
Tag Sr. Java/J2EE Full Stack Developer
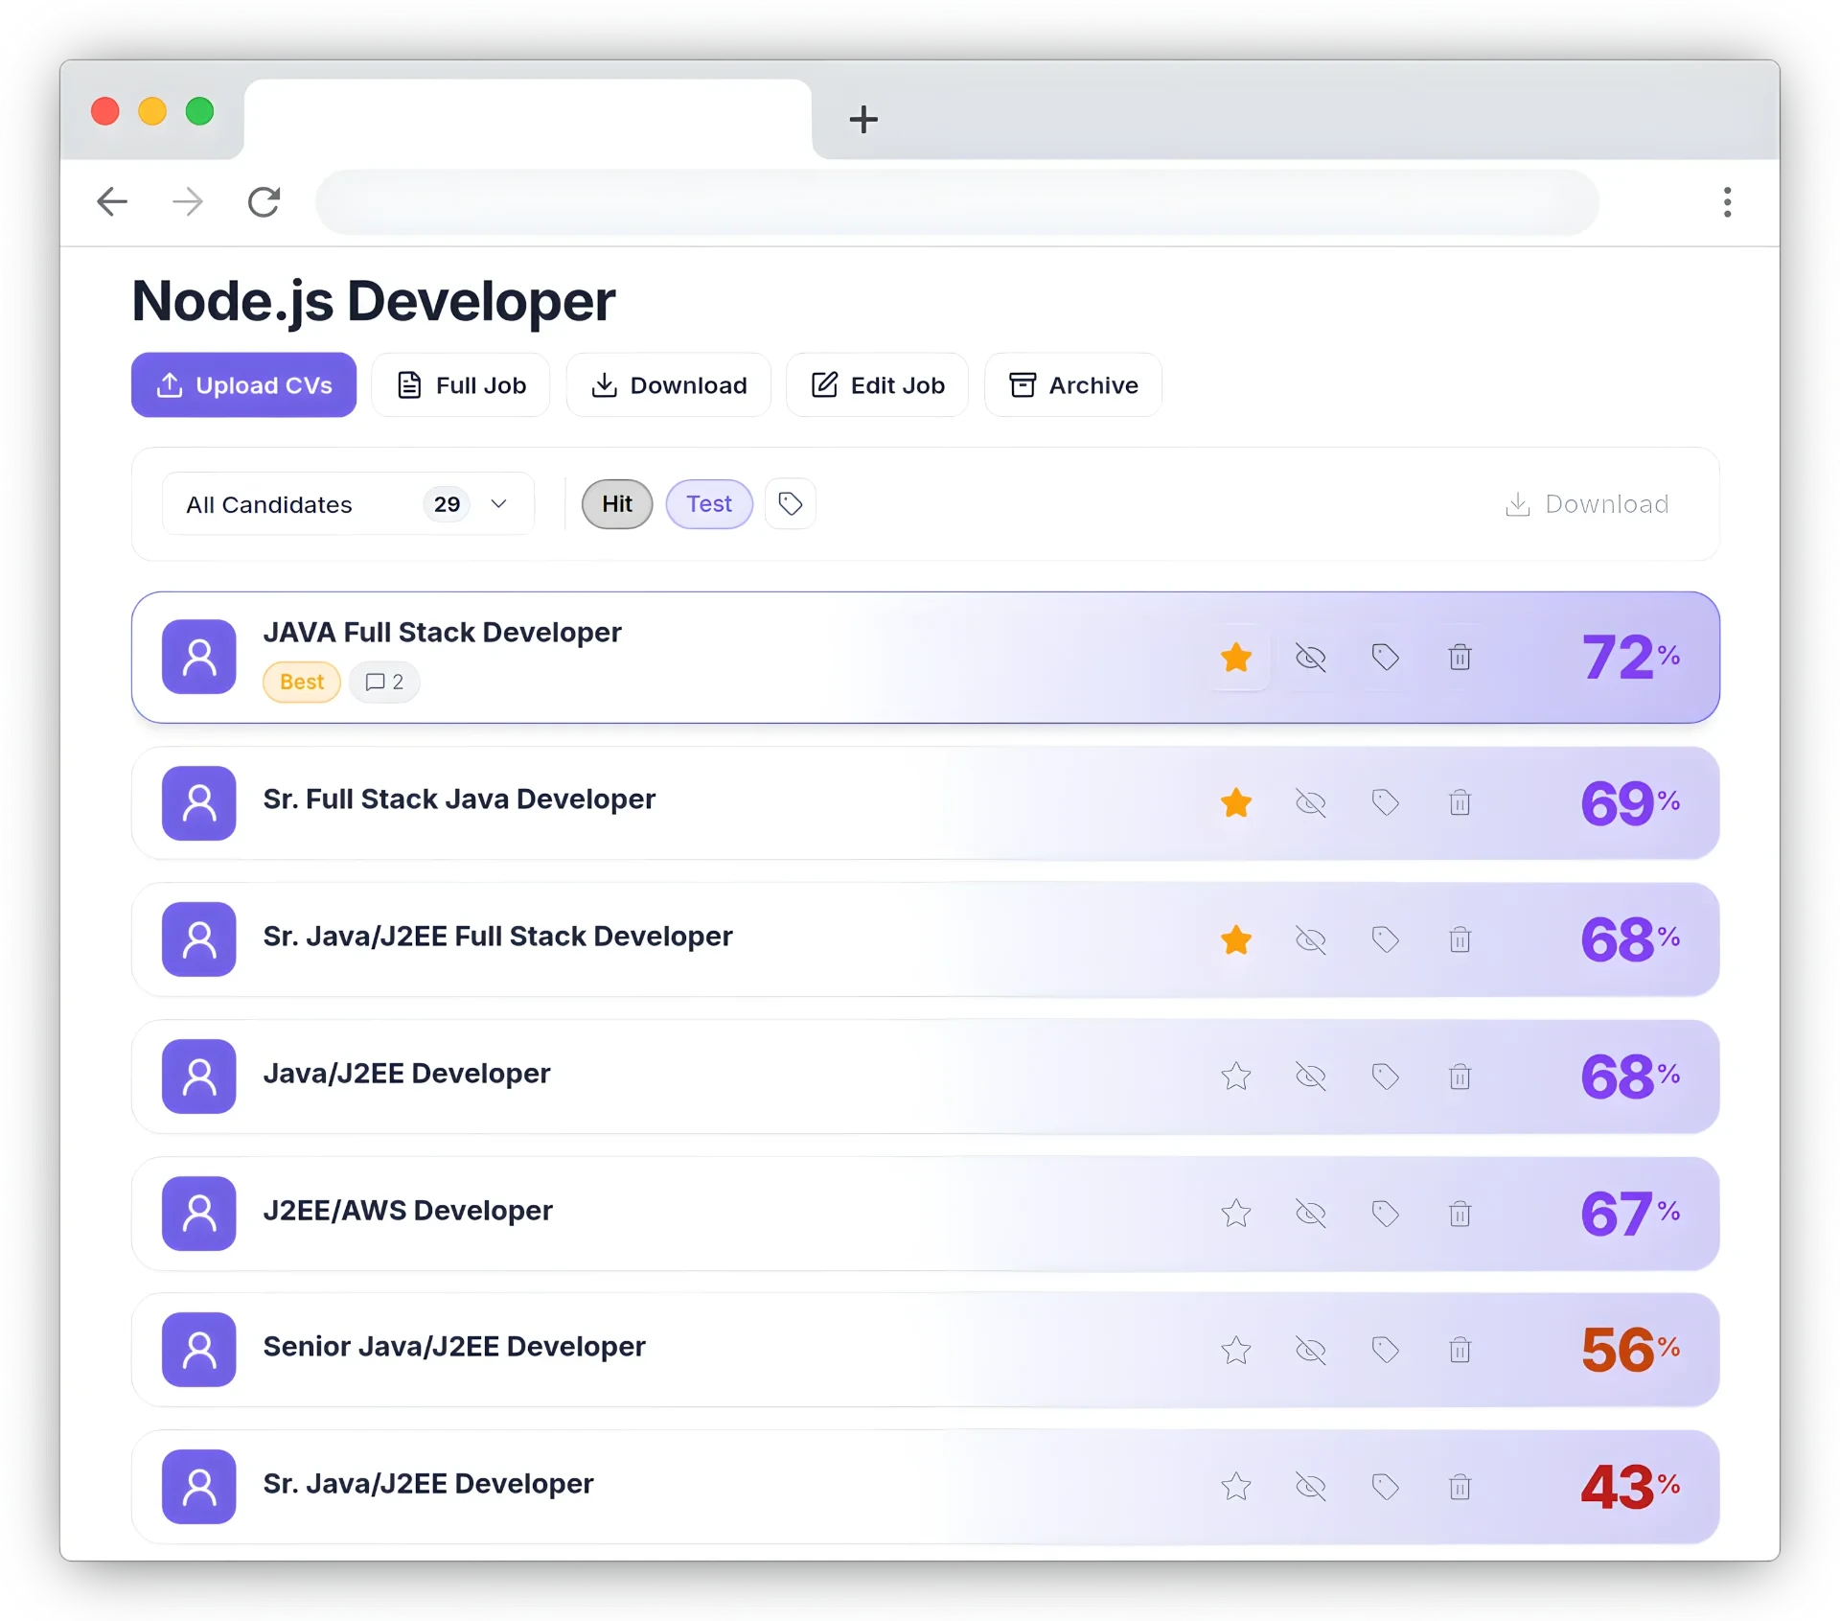[1386, 940]
